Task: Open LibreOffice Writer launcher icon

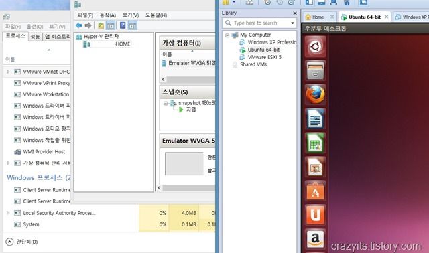Action: pos(315,118)
